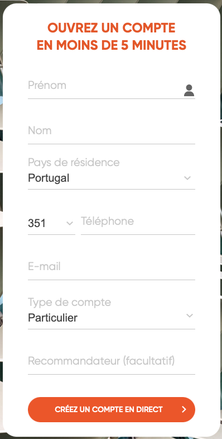Submit with Créez un compte en direct
This screenshot has height=439, width=222.
pos(112,409)
